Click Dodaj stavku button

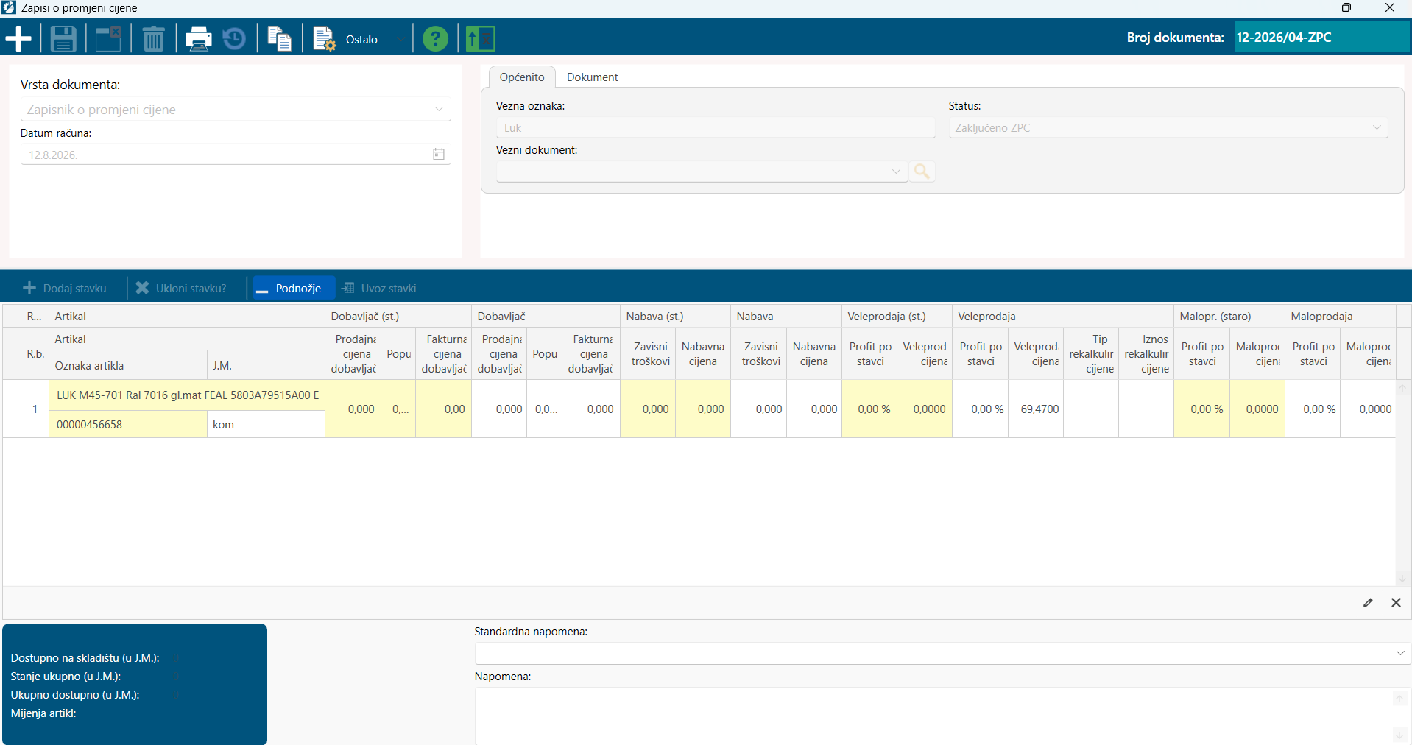(65, 288)
